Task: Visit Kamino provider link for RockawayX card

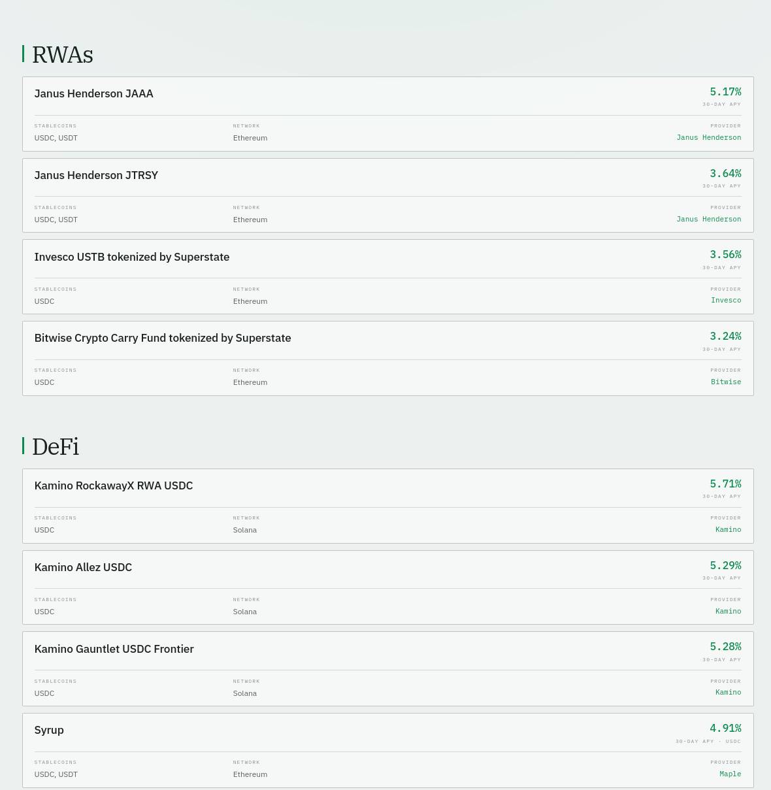Action: [x=728, y=529]
